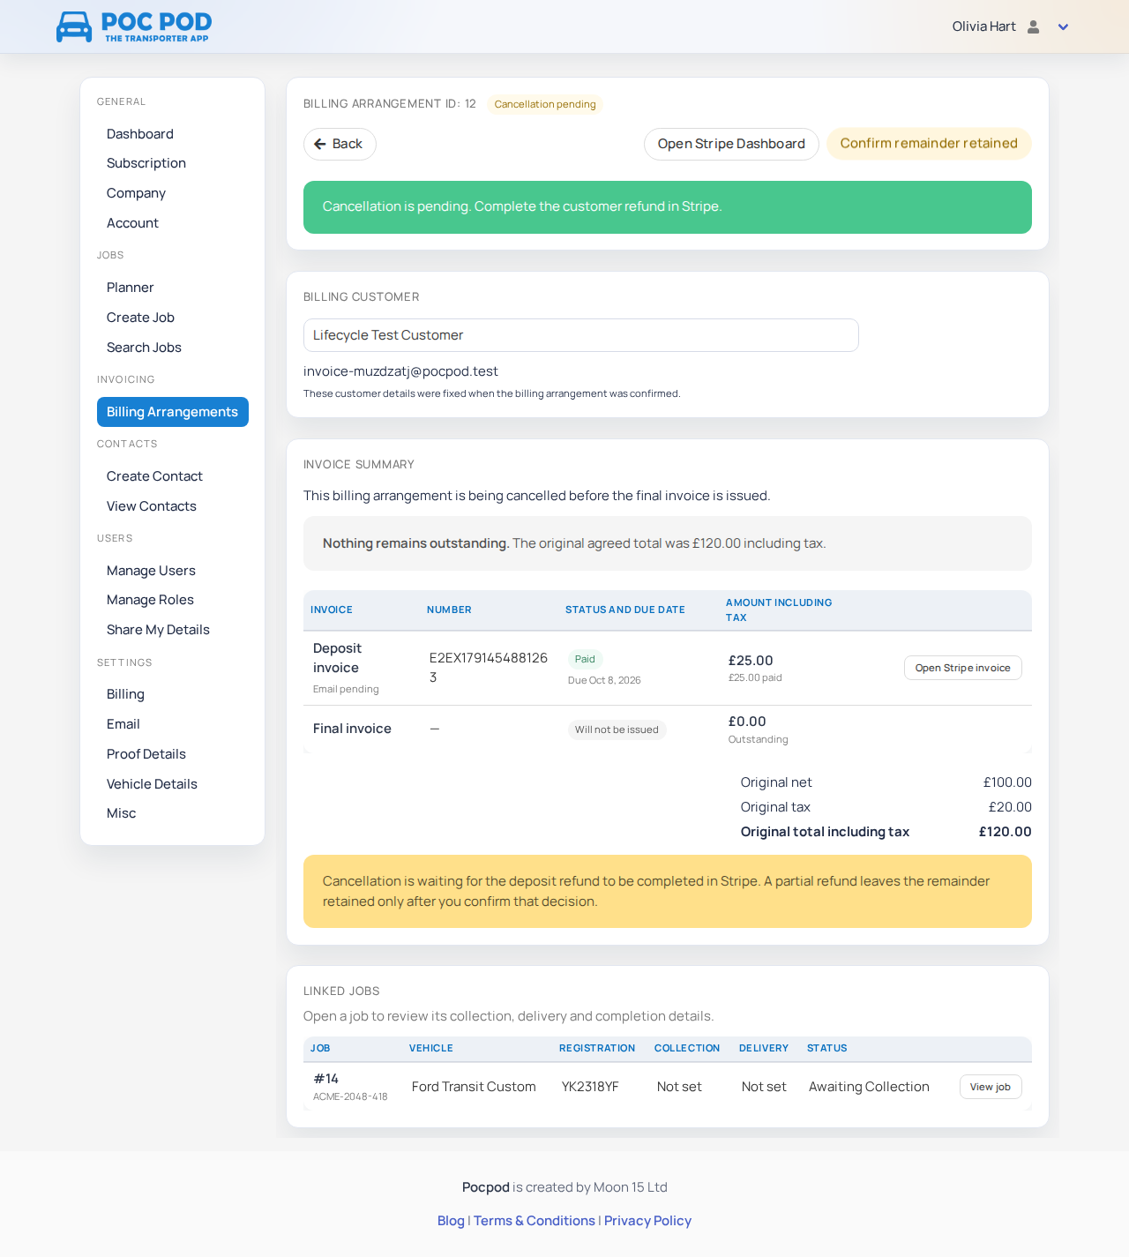The height and width of the screenshot is (1257, 1129).
Task: Open Manage Users
Action: click(x=151, y=571)
